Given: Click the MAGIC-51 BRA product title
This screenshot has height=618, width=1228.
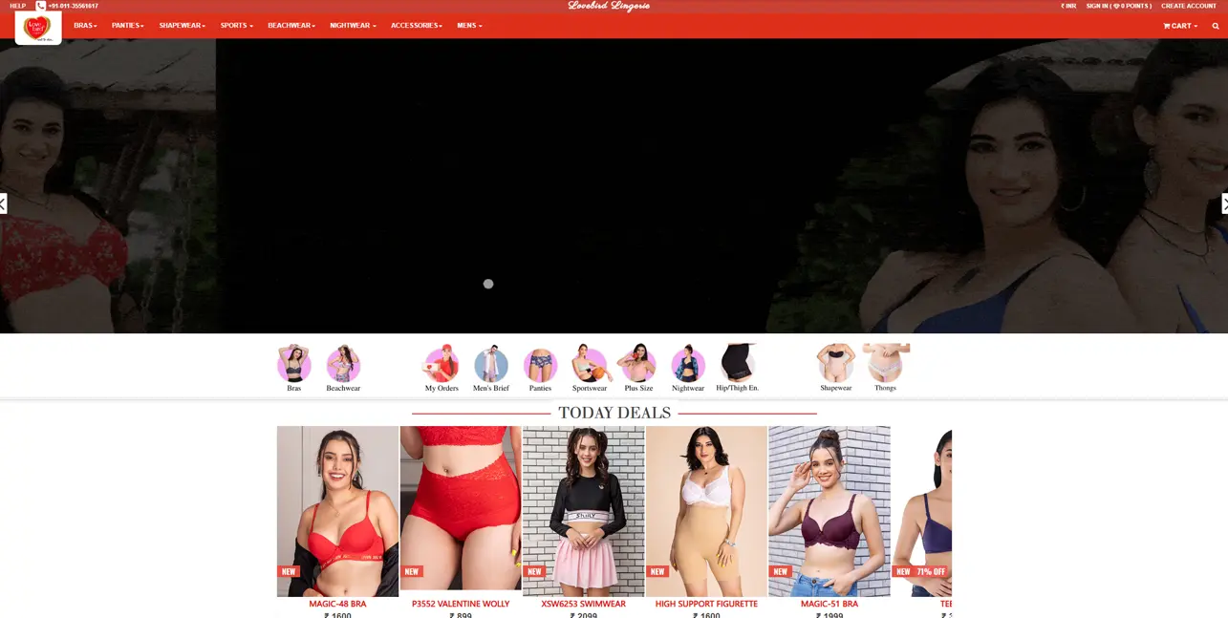Looking at the screenshot, I should coord(829,604).
